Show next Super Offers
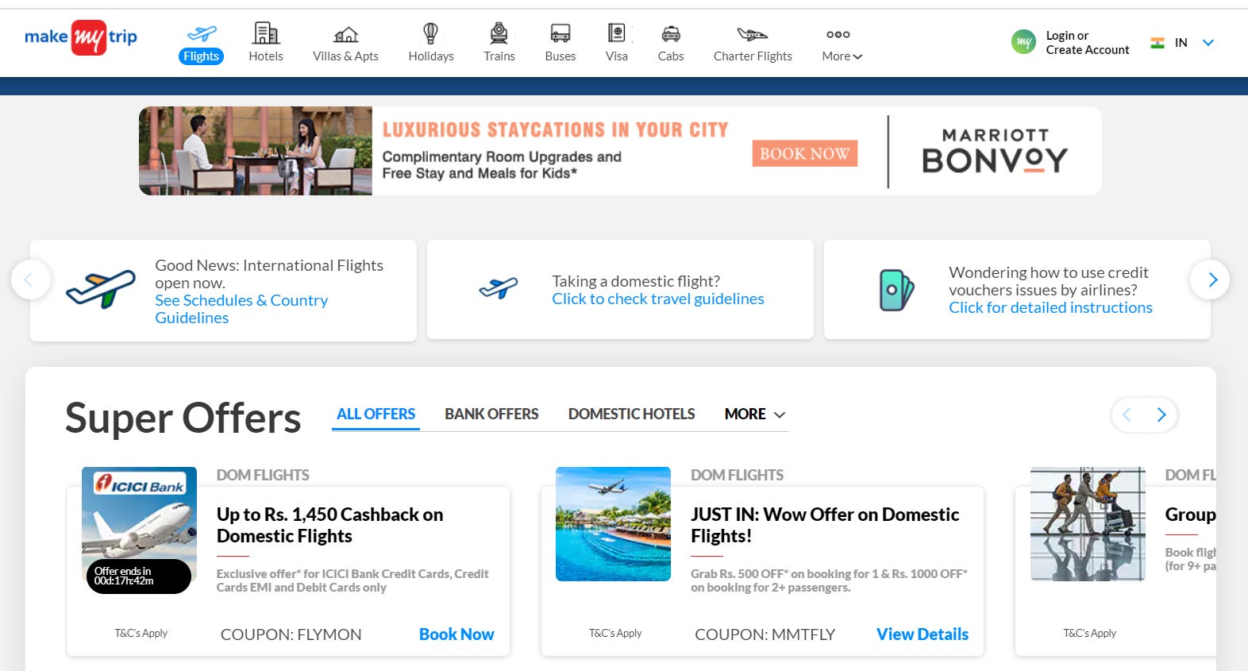 pyautogui.click(x=1161, y=415)
